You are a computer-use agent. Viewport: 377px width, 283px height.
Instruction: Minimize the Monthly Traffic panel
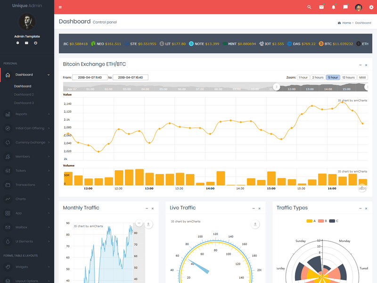(x=147, y=208)
